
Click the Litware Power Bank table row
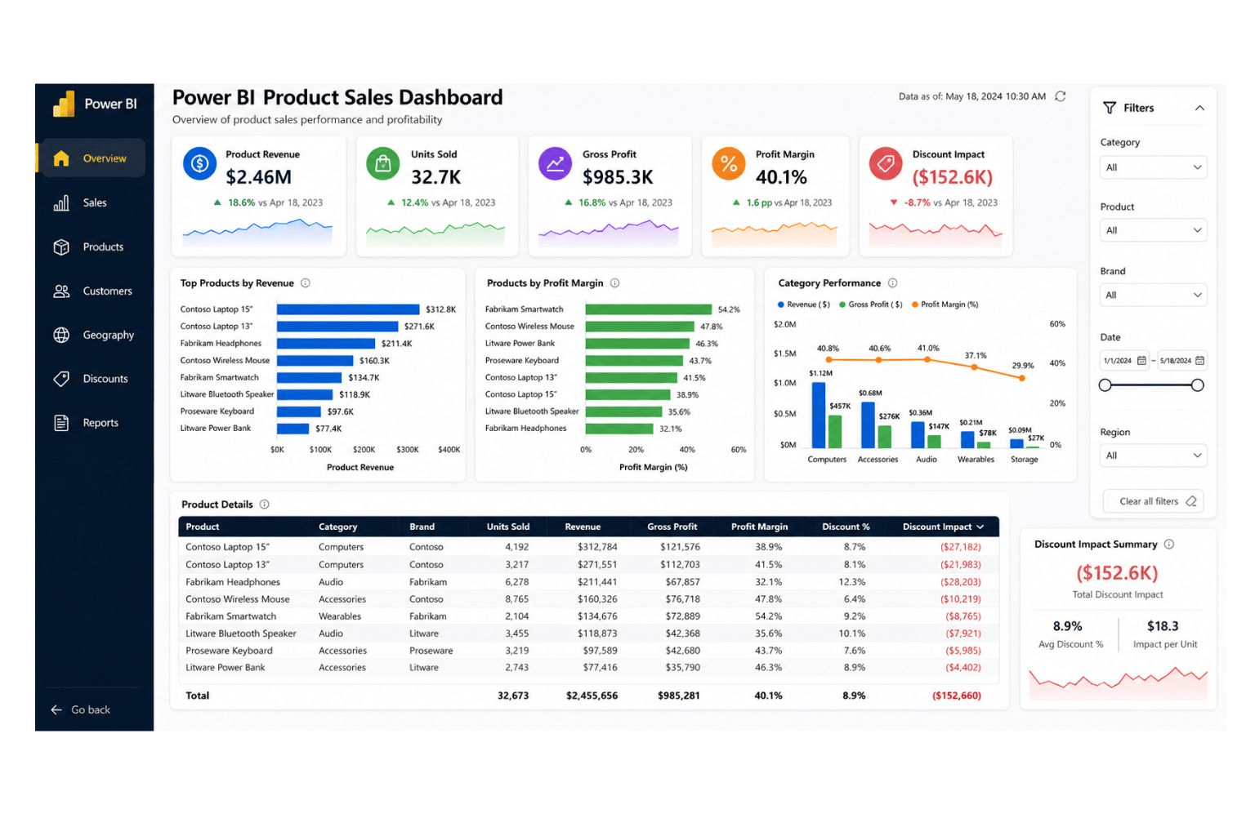(x=588, y=668)
